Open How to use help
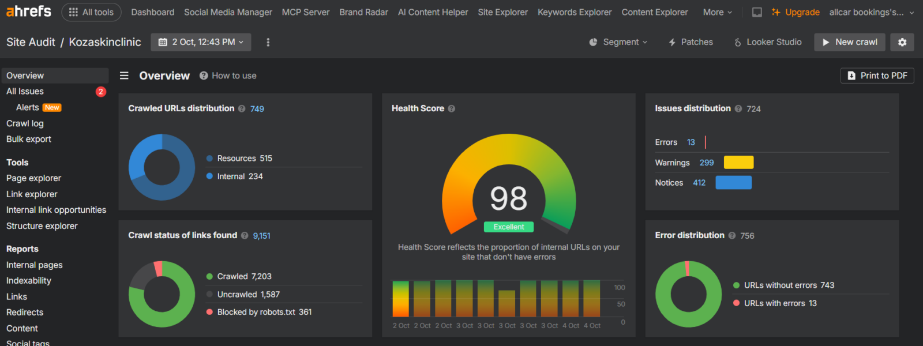Screen dimensions: 923x346 click(x=228, y=76)
